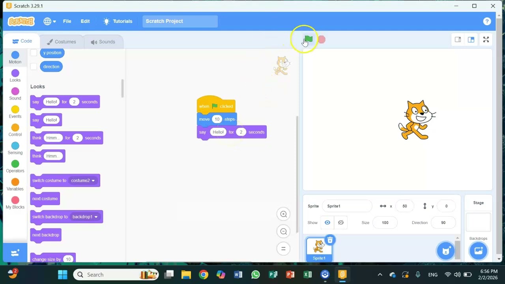Select the Looks block category
Screen dimensions: 505x284
(15, 76)
